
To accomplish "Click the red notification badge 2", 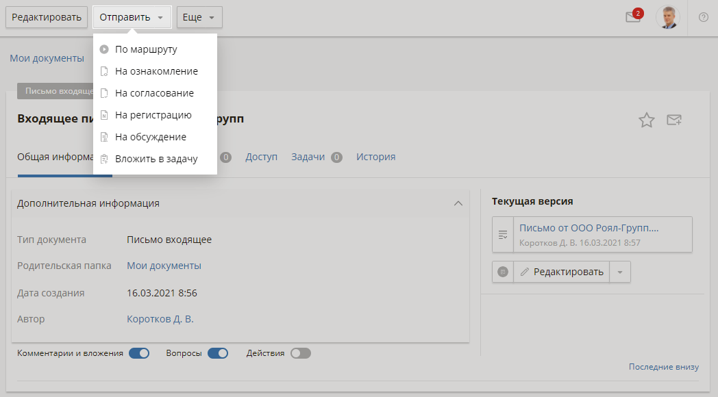I will coord(637,13).
